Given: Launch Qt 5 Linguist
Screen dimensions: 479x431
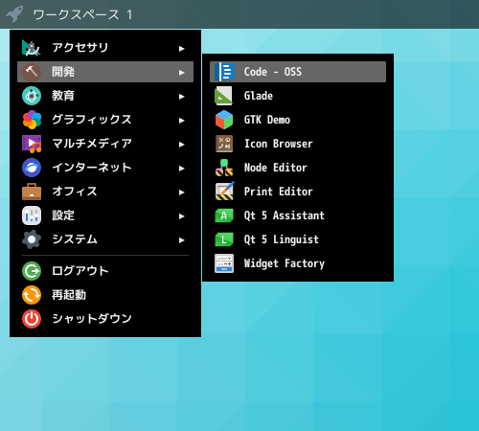Looking at the screenshot, I should click(x=298, y=239).
